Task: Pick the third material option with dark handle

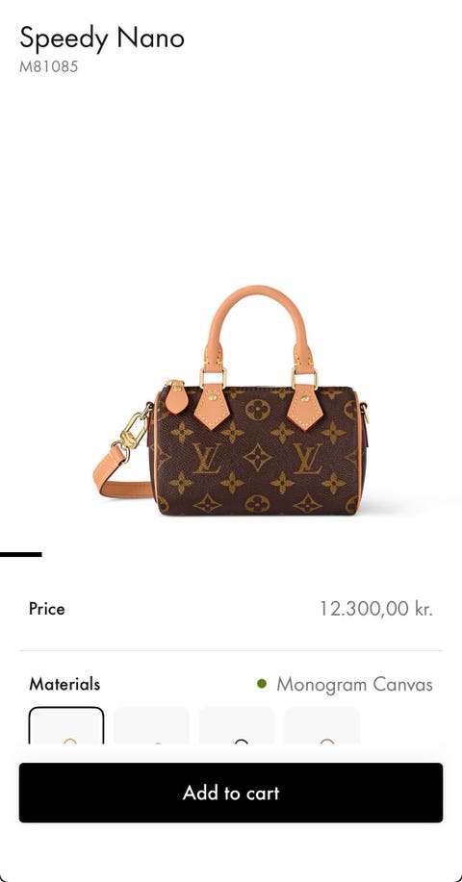Action: [x=237, y=725]
